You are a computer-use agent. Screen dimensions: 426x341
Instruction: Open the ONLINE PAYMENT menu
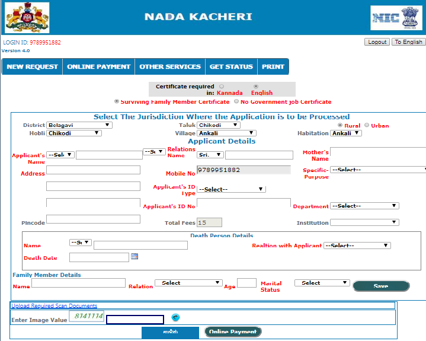(x=98, y=66)
